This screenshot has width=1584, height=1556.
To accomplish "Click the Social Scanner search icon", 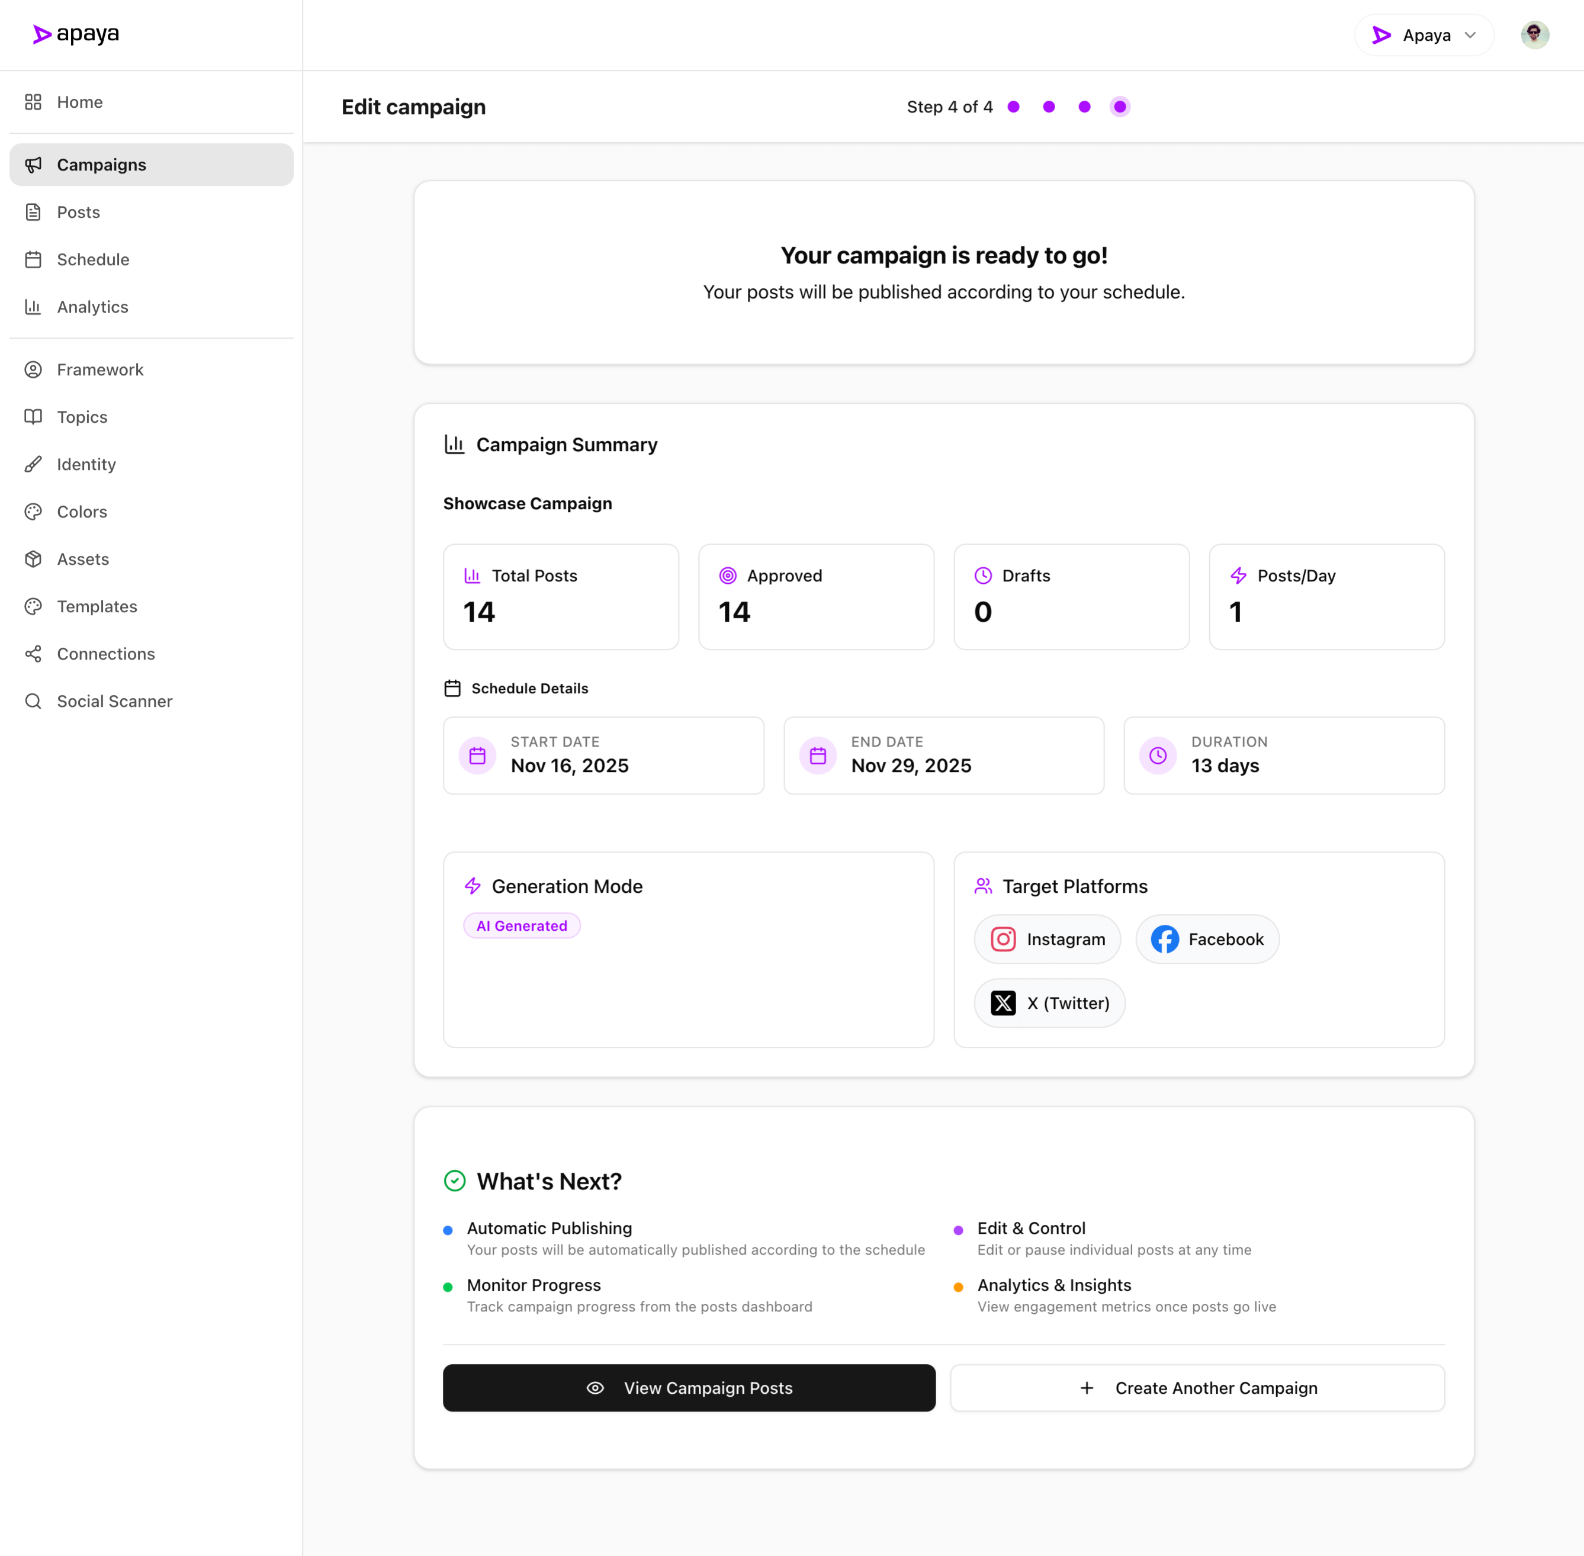I will pyautogui.click(x=34, y=701).
